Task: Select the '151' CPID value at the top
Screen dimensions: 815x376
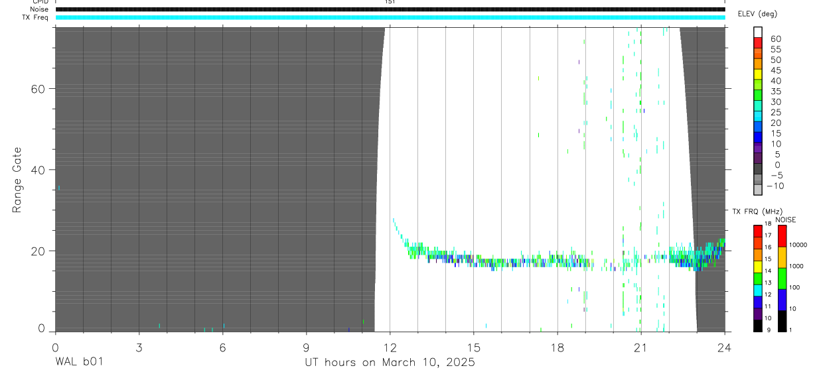Action: [390, 2]
